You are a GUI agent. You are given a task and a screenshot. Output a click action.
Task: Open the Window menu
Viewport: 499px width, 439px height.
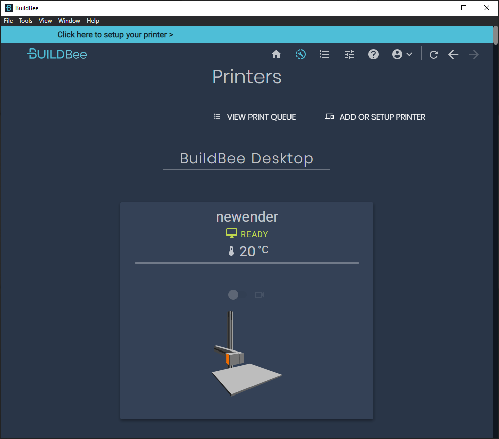(x=69, y=21)
